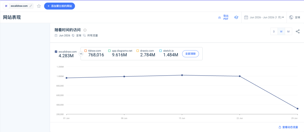Open the 查看动态流量 link

(288, 127)
